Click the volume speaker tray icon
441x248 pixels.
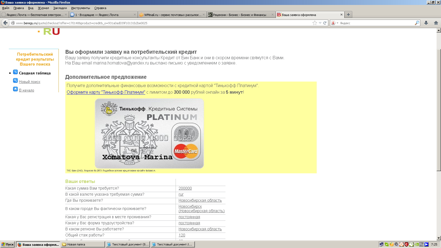(396, 244)
